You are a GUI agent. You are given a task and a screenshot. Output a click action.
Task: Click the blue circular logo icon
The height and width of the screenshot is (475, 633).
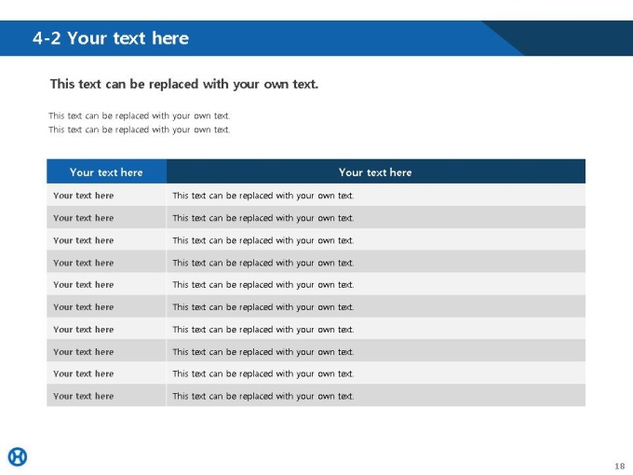(x=18, y=456)
